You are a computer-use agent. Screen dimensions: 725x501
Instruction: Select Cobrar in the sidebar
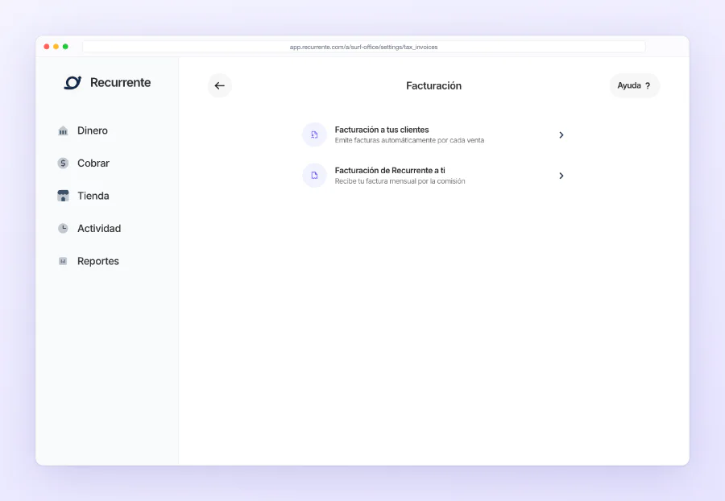pyautogui.click(x=93, y=164)
